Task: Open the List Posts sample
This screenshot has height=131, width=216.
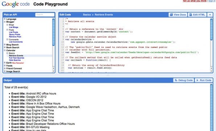Action: click(13, 32)
